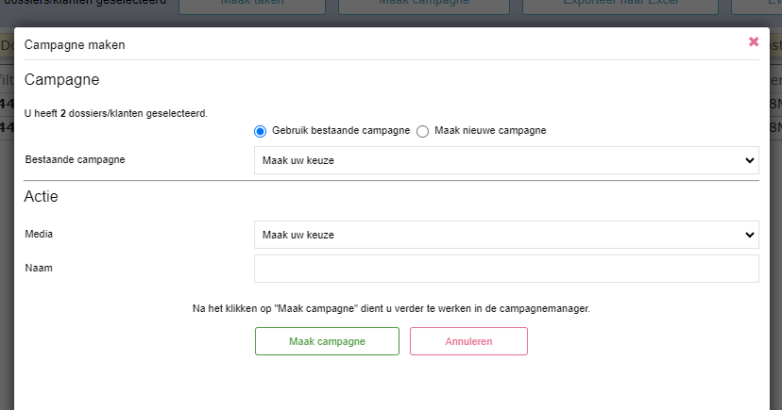Click the Actie section heading
This screenshot has height=410, width=782.
click(41, 197)
